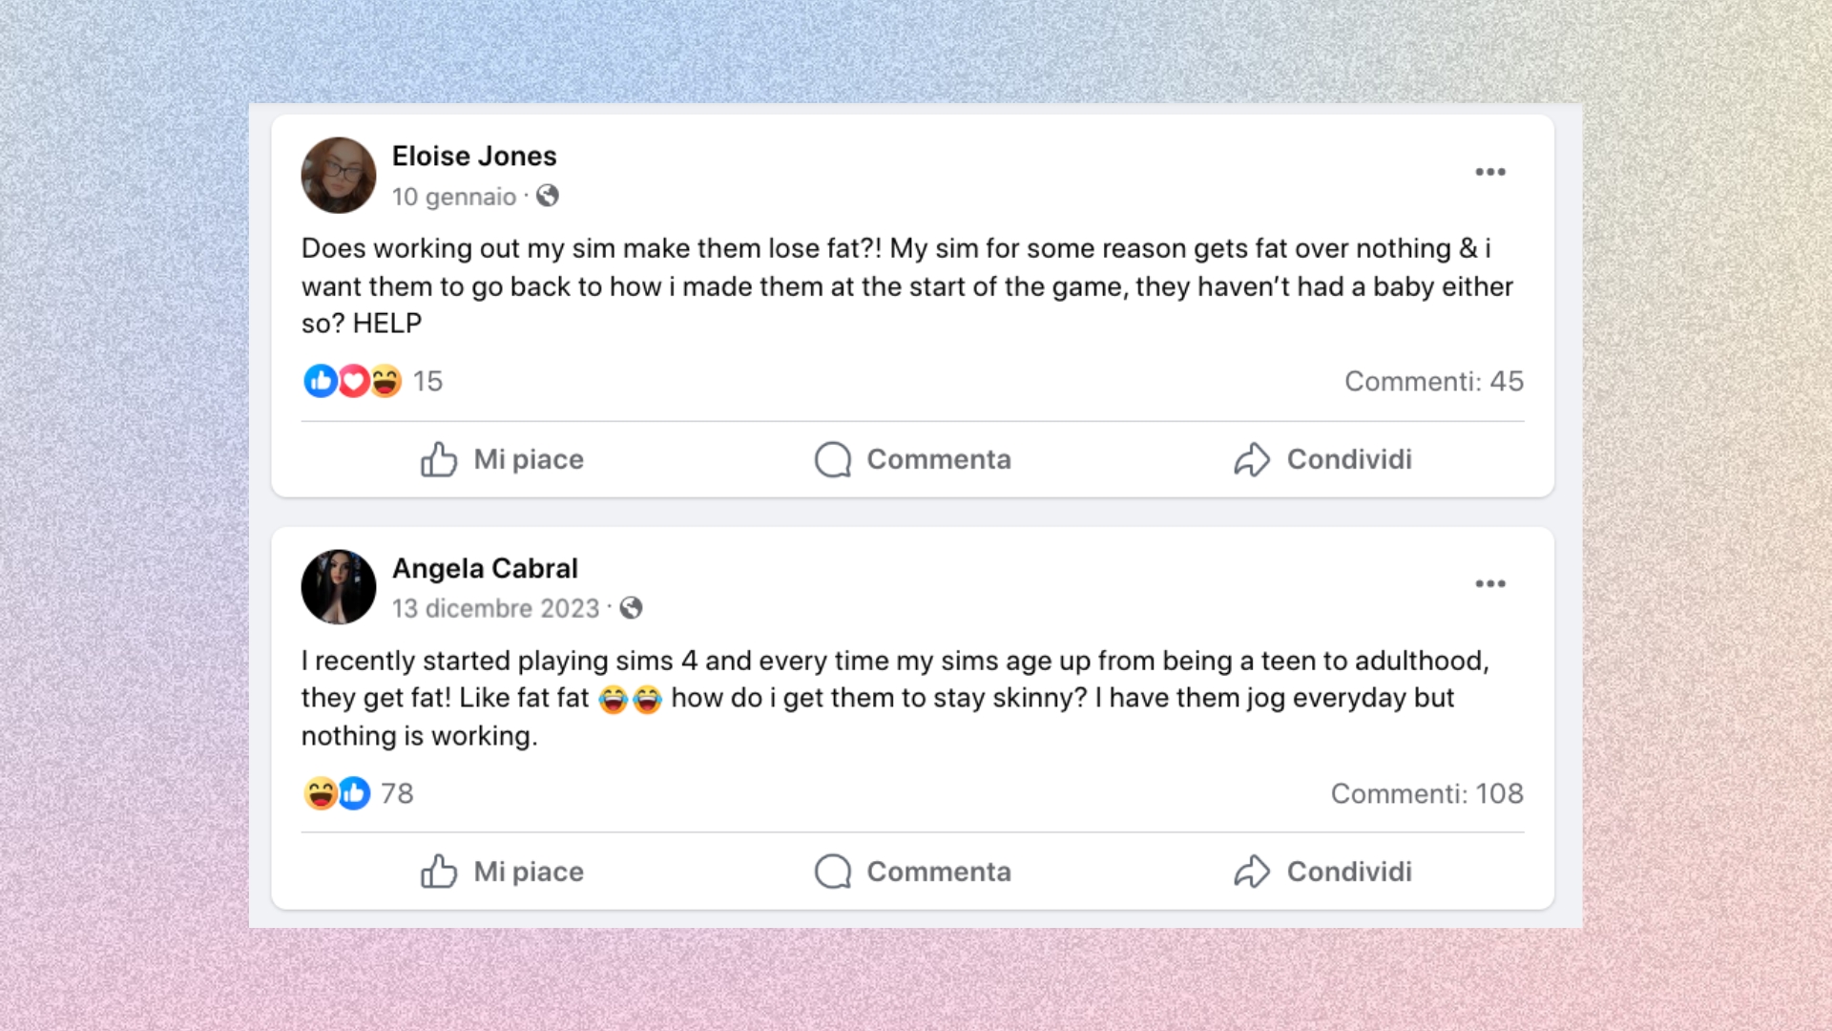Like Eloise Jones post with Mi piace
1832x1031 pixels.
(502, 459)
